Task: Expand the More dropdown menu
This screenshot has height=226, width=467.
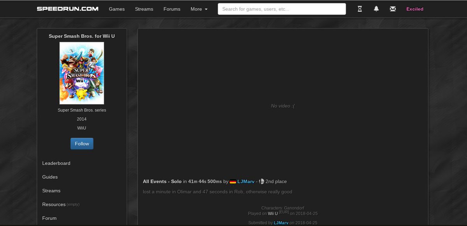Action: click(199, 9)
